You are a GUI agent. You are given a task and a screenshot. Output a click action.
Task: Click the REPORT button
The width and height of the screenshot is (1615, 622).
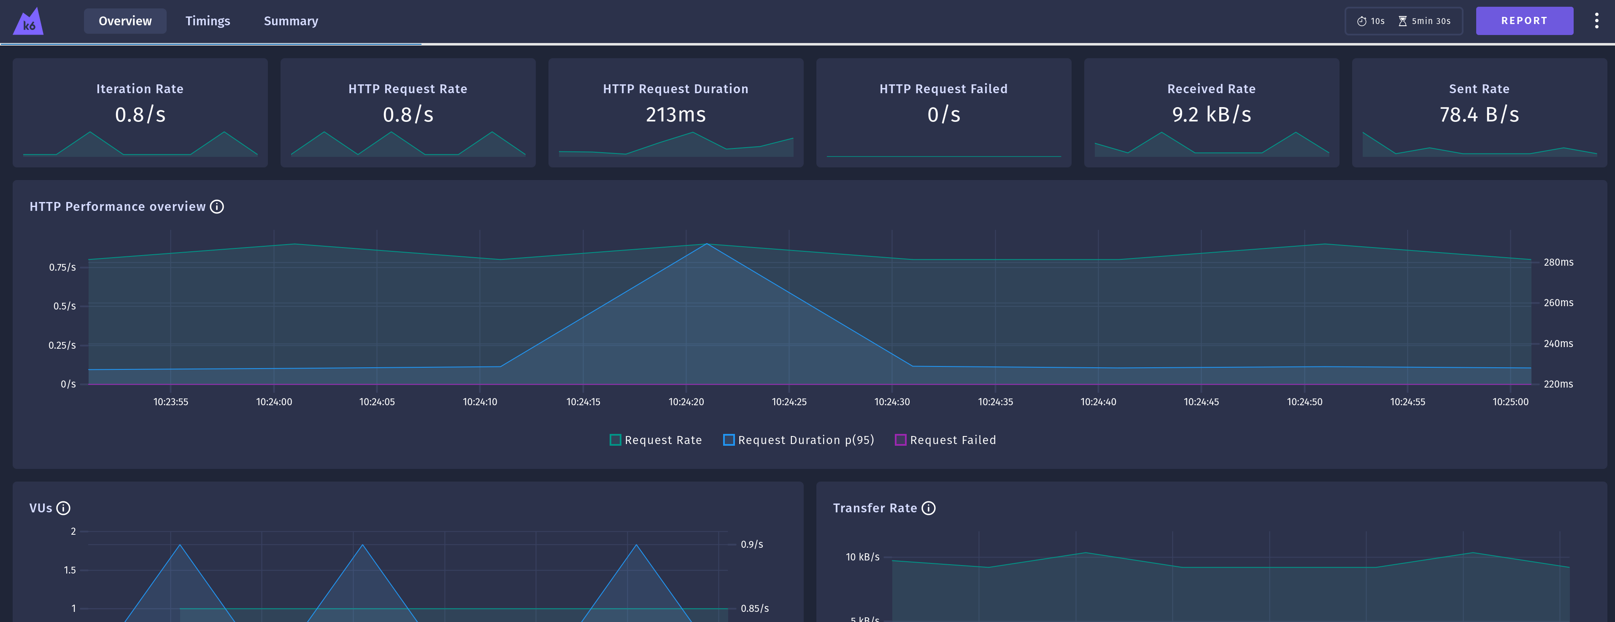tap(1523, 21)
